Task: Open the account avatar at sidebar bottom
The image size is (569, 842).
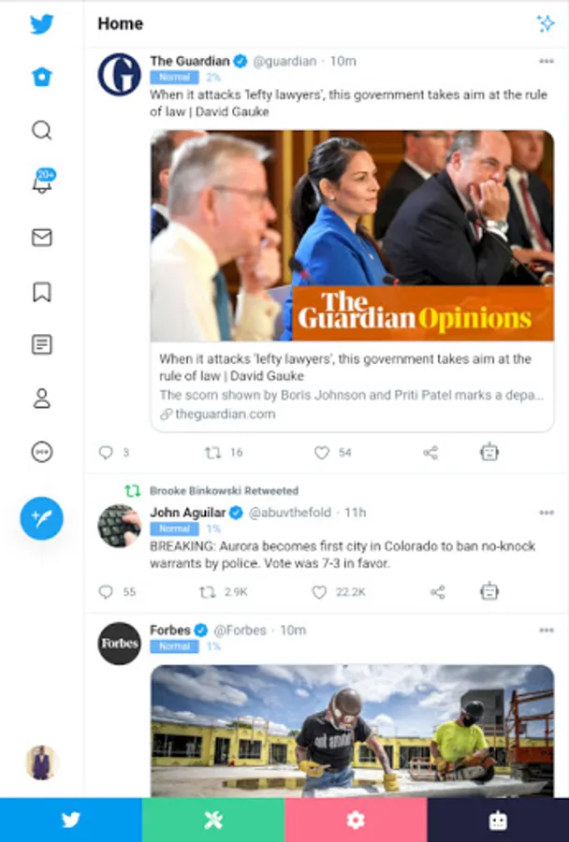Action: tap(42, 762)
